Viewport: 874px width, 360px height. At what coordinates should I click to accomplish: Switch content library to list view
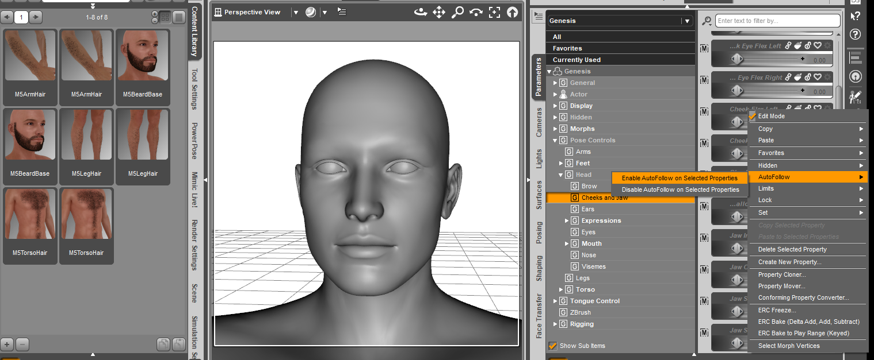(179, 17)
